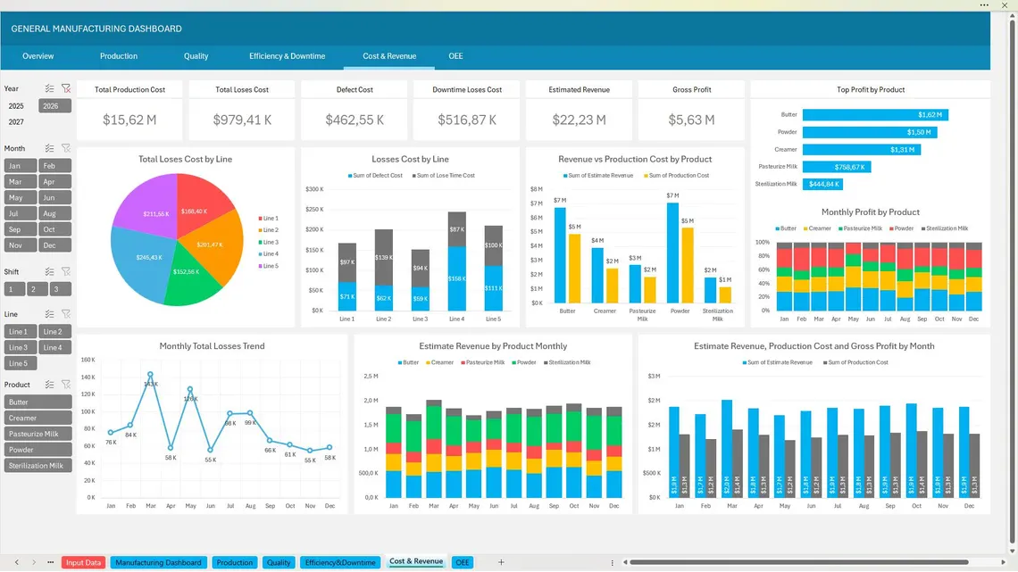Go to the Quality navigation tab
The image size is (1018, 572).
pos(196,56)
